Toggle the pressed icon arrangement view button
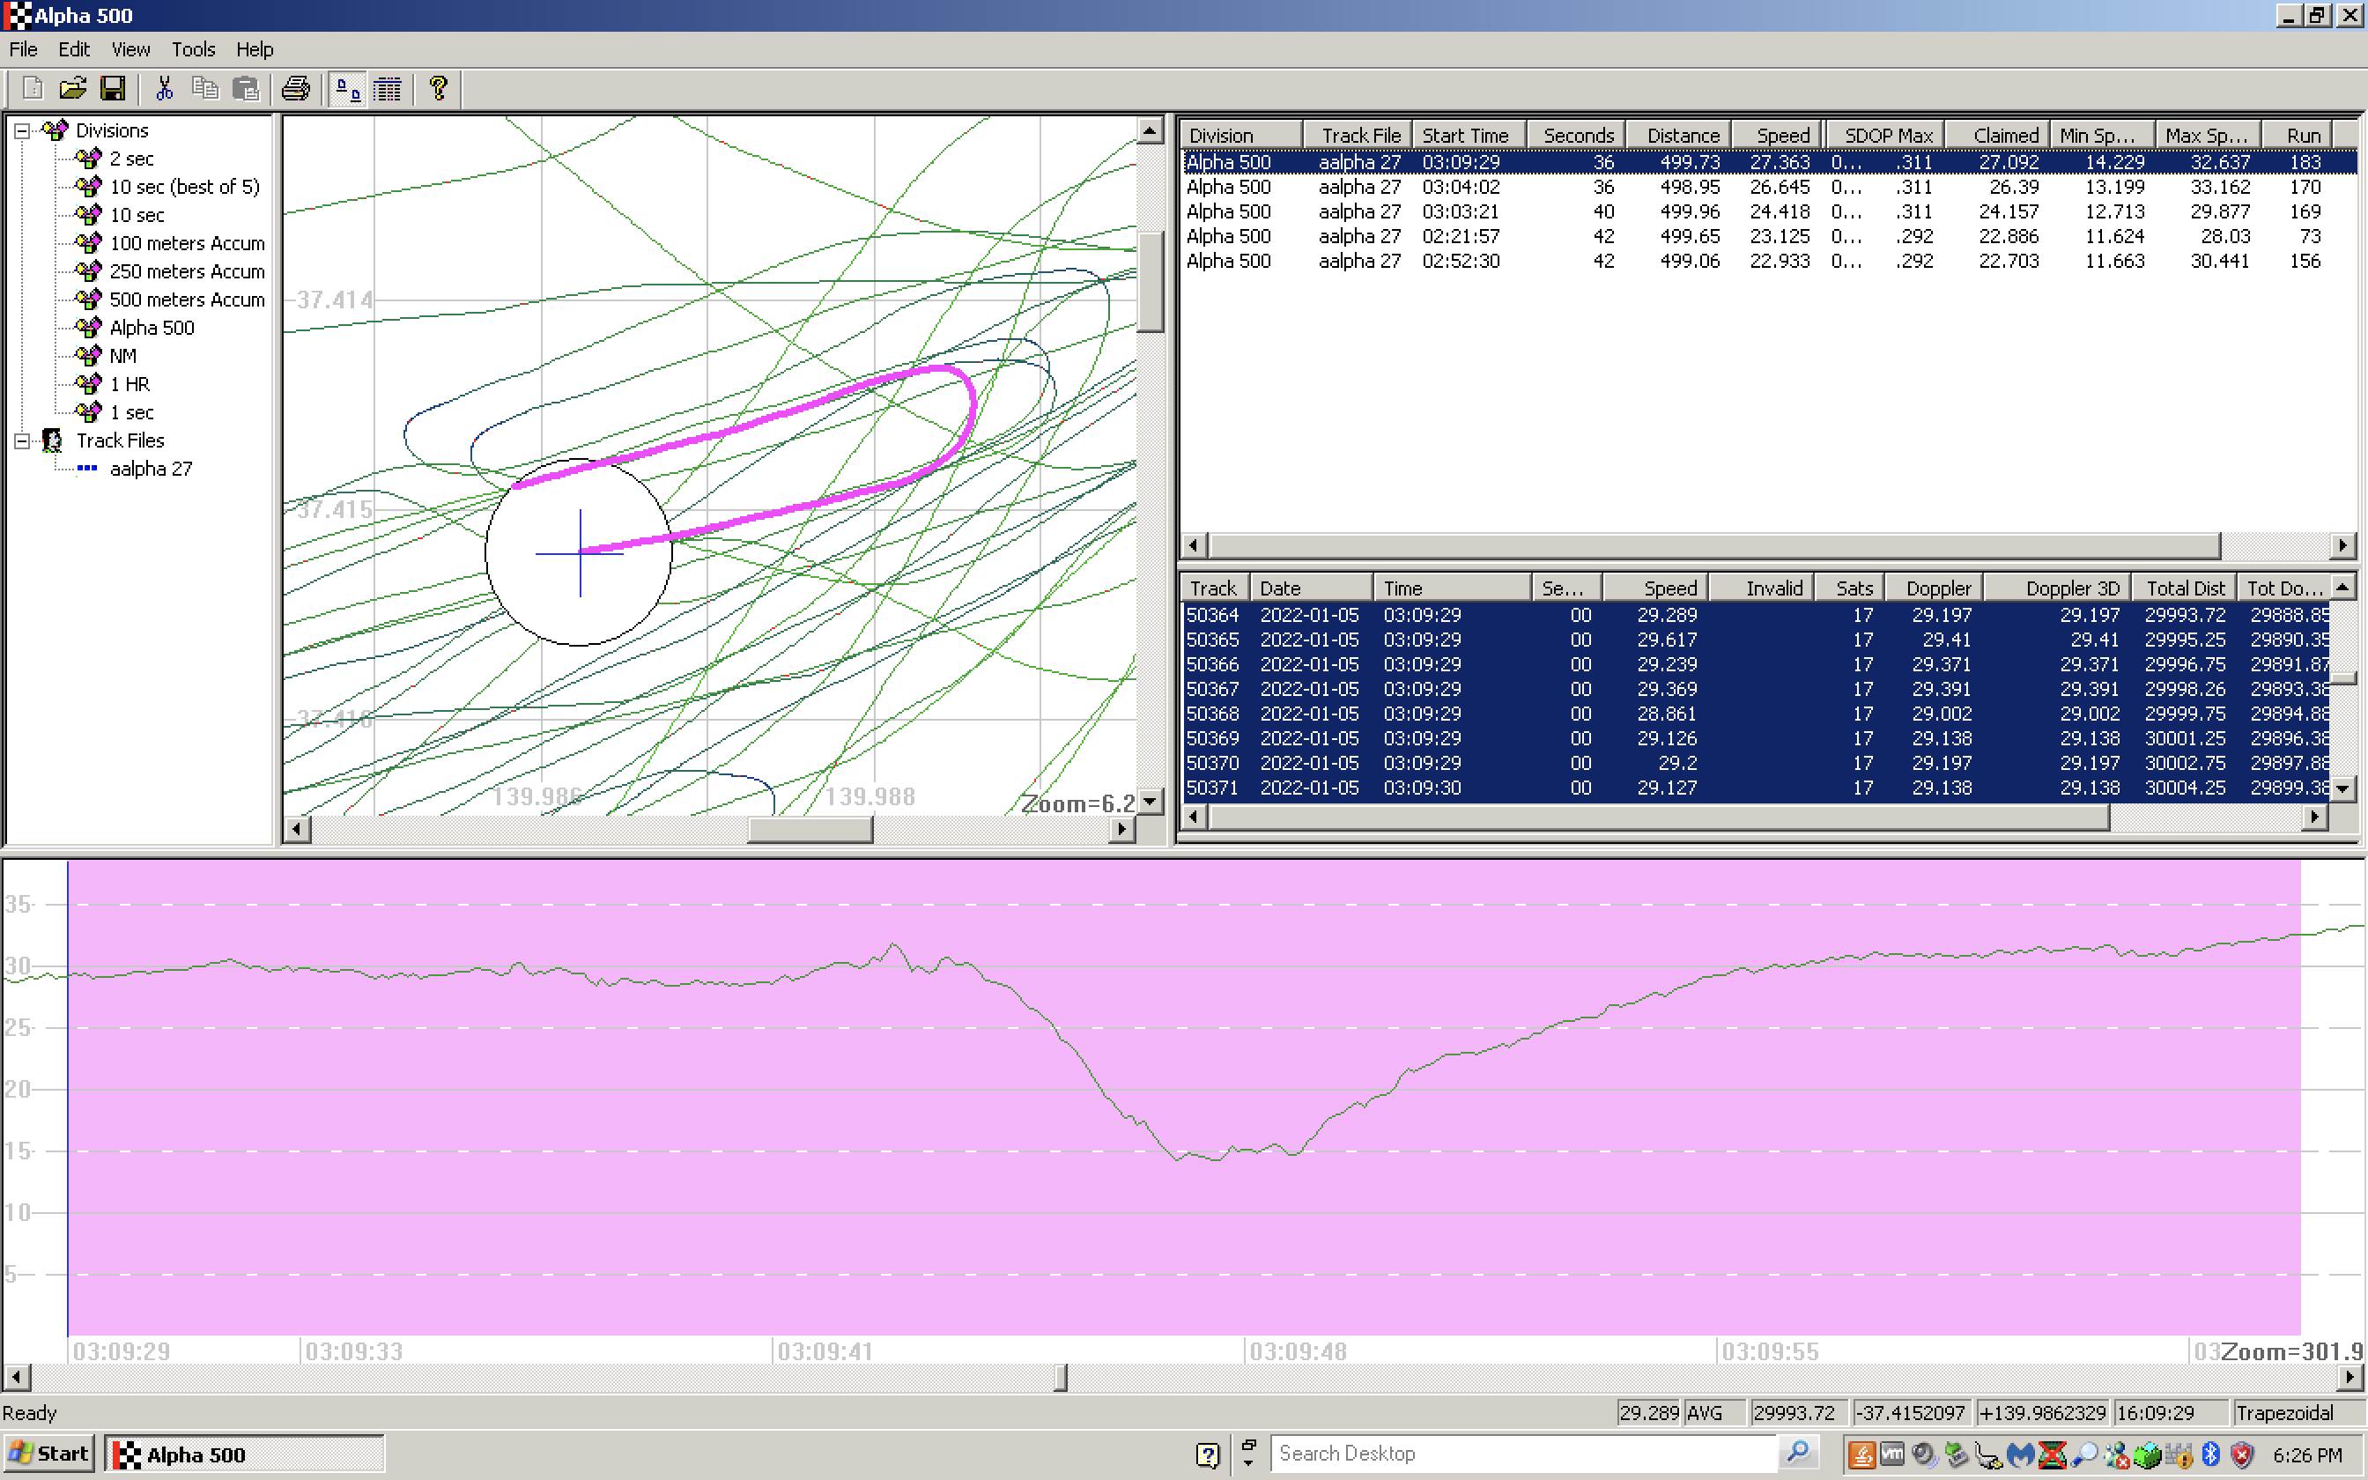 [347, 89]
